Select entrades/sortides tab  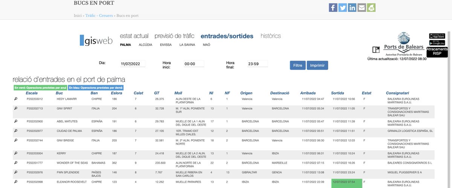click(227, 36)
